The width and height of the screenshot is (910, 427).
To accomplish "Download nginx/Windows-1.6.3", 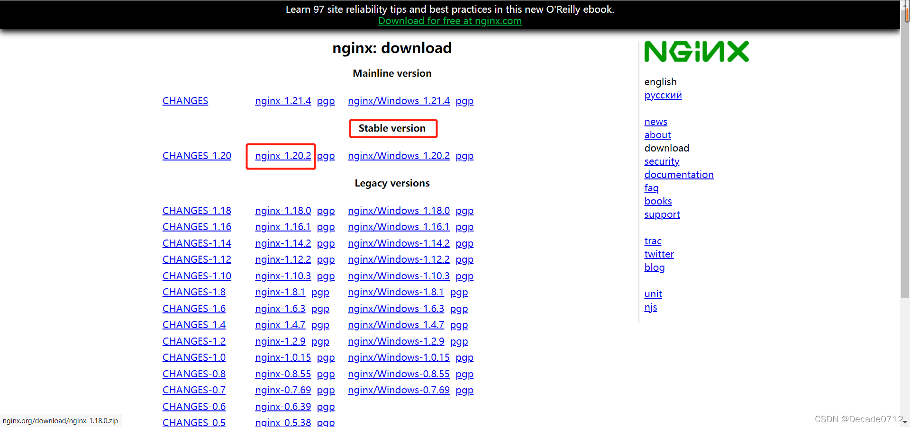I will click(x=396, y=309).
